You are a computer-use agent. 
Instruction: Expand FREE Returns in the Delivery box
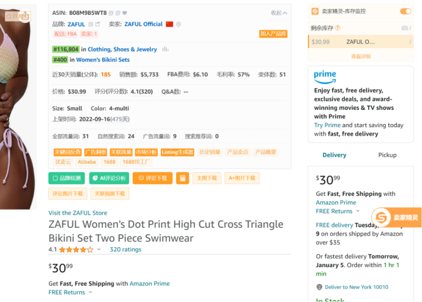click(x=358, y=211)
